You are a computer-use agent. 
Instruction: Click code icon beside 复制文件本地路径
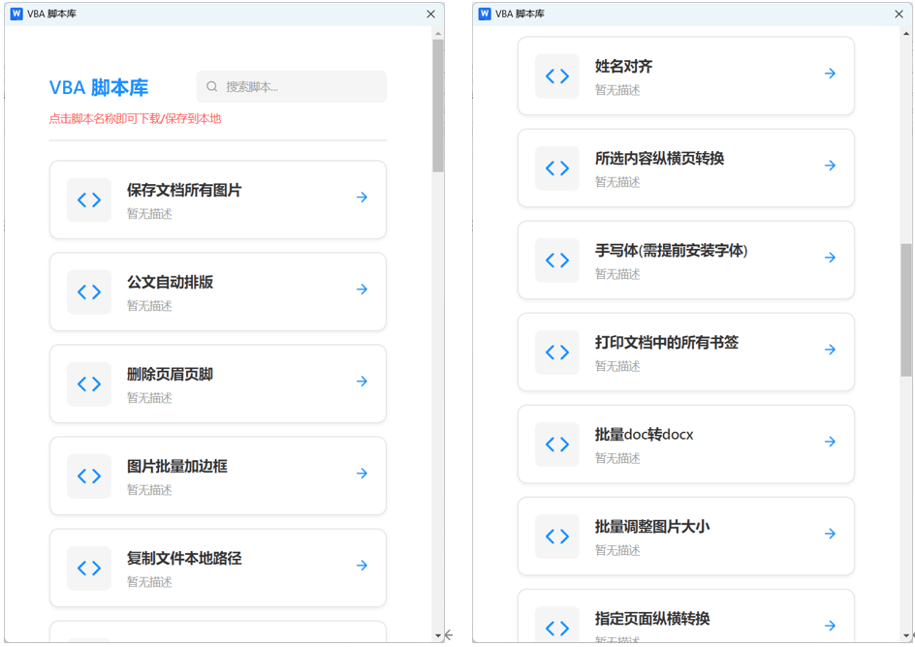[89, 568]
